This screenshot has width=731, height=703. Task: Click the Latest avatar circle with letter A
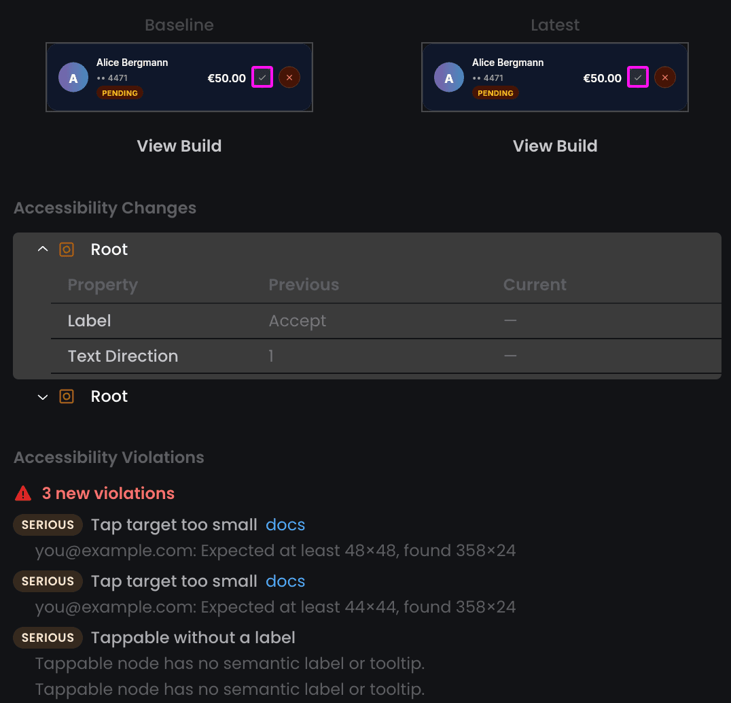(449, 78)
